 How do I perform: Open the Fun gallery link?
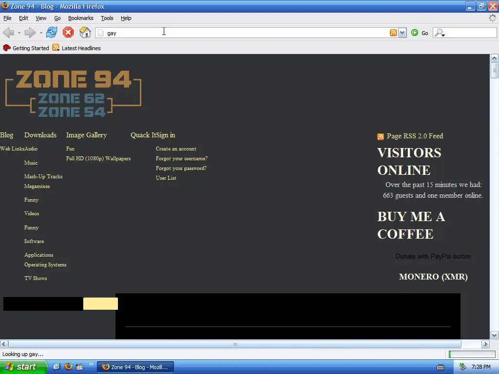coord(70,149)
